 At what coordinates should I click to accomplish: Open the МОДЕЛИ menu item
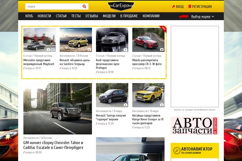[x=109, y=16]
